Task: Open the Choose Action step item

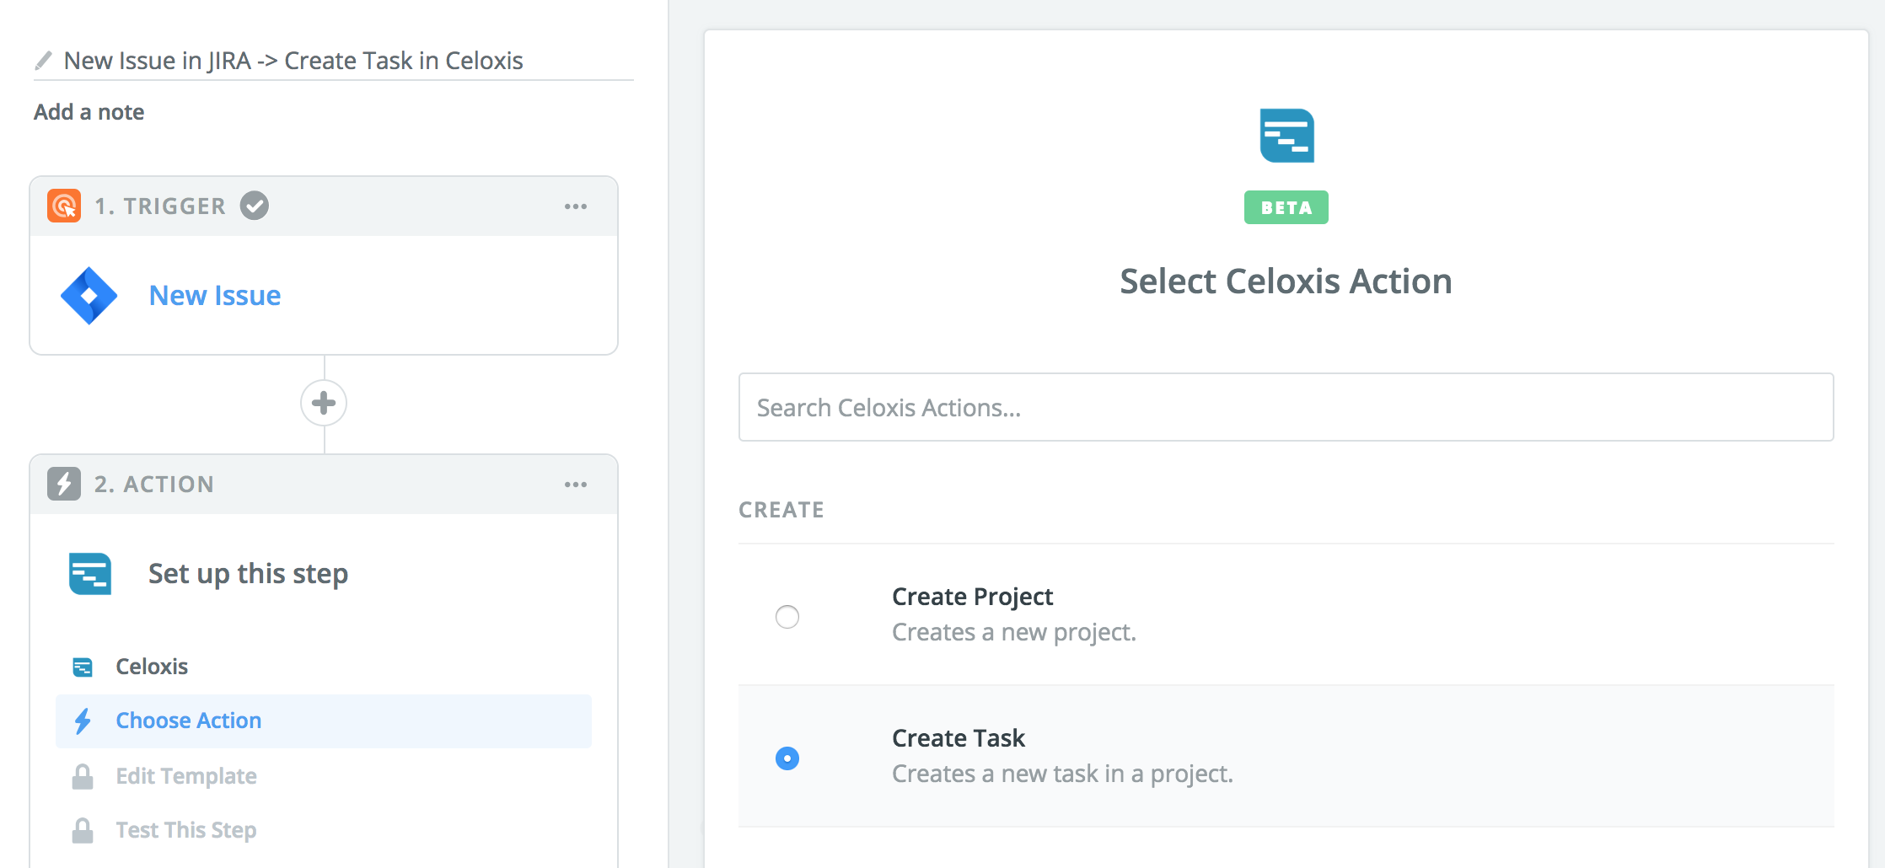Action: click(189, 721)
